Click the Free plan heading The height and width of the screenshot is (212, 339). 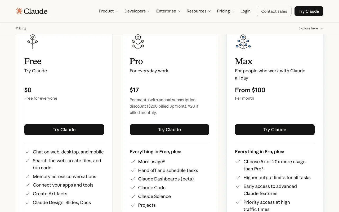(x=33, y=61)
